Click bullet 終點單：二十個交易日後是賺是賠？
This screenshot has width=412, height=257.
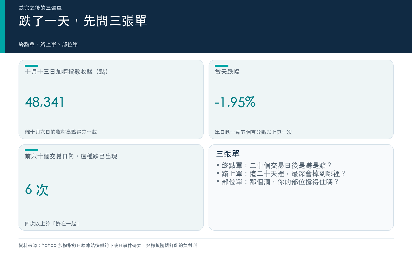point(274,165)
